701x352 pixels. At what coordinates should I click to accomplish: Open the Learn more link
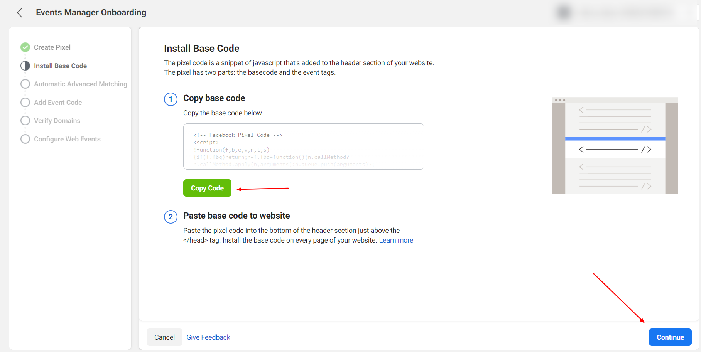coord(396,240)
